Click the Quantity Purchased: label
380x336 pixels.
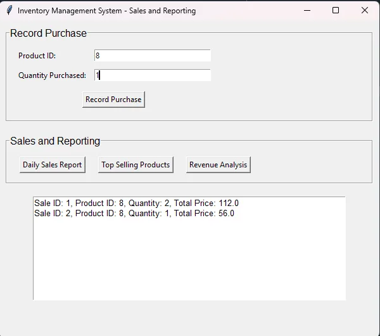pyautogui.click(x=52, y=75)
